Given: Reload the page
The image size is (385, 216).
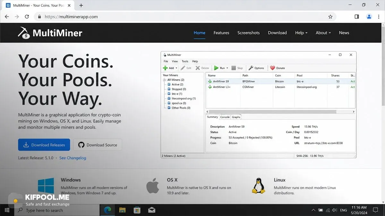Looking at the screenshot, I should [27, 17].
